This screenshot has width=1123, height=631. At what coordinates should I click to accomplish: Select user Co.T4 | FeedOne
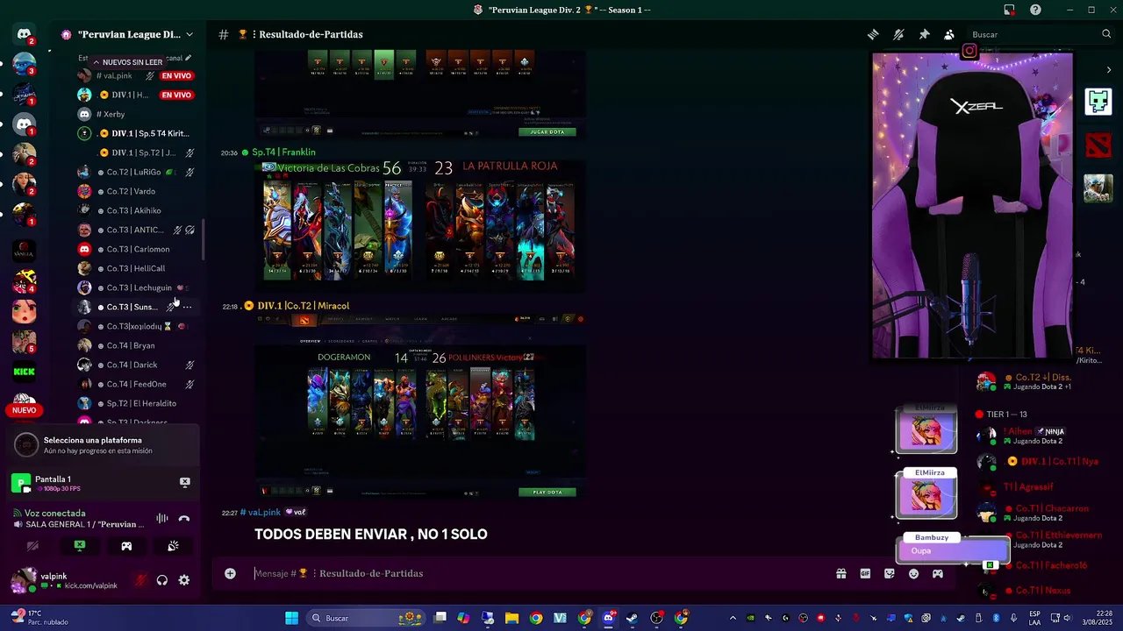[x=136, y=384]
